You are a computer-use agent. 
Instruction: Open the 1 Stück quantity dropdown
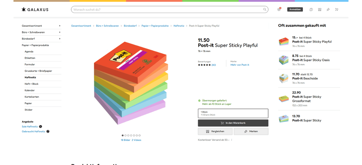click(x=233, y=113)
